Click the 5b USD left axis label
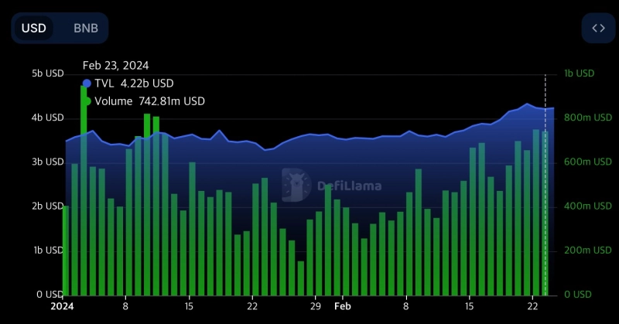Screen dimensions: 619x324 [47, 73]
